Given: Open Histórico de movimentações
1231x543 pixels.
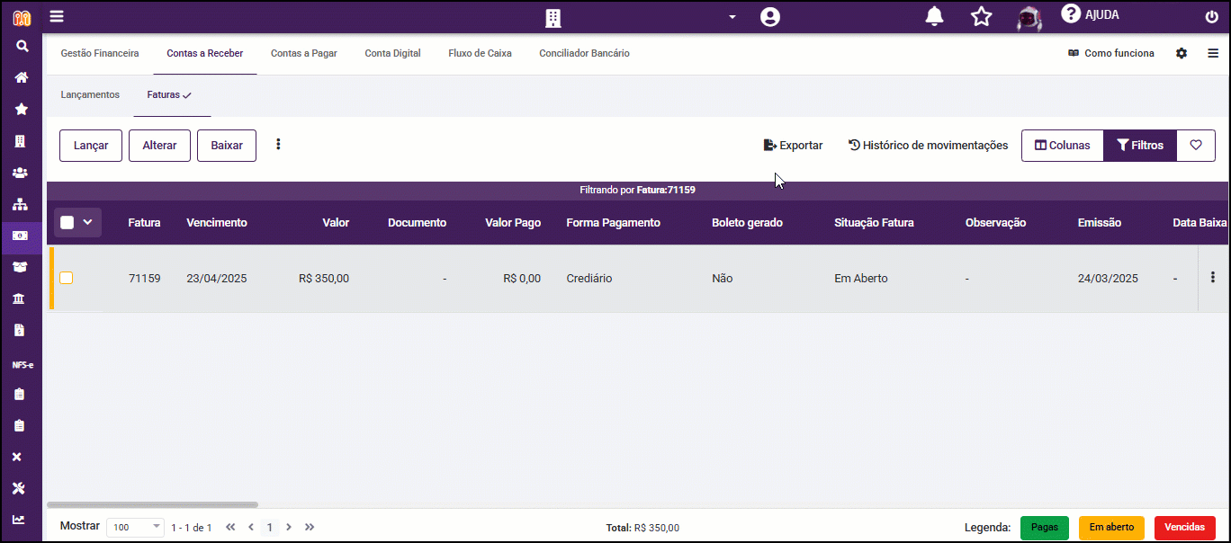Looking at the screenshot, I should 928,146.
